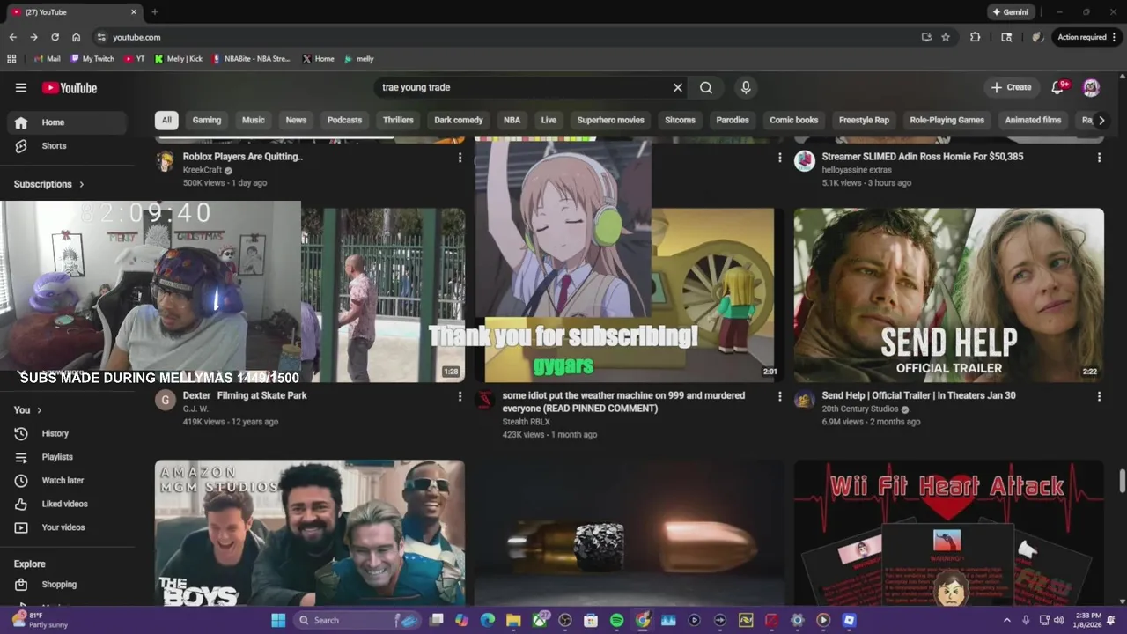Open the account avatar menu
This screenshot has width=1127, height=634.
pos(1092,87)
